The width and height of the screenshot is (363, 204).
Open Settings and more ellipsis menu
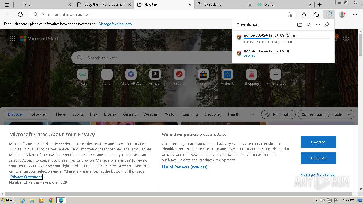[x=355, y=14]
